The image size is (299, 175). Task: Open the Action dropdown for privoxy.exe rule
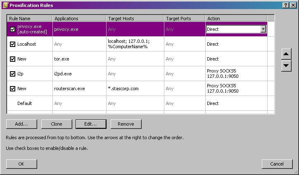pos(263,29)
